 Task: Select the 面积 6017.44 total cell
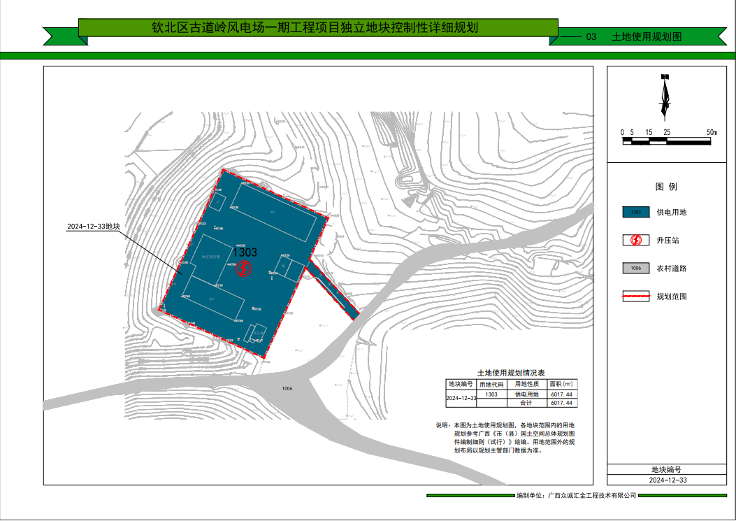pos(562,403)
